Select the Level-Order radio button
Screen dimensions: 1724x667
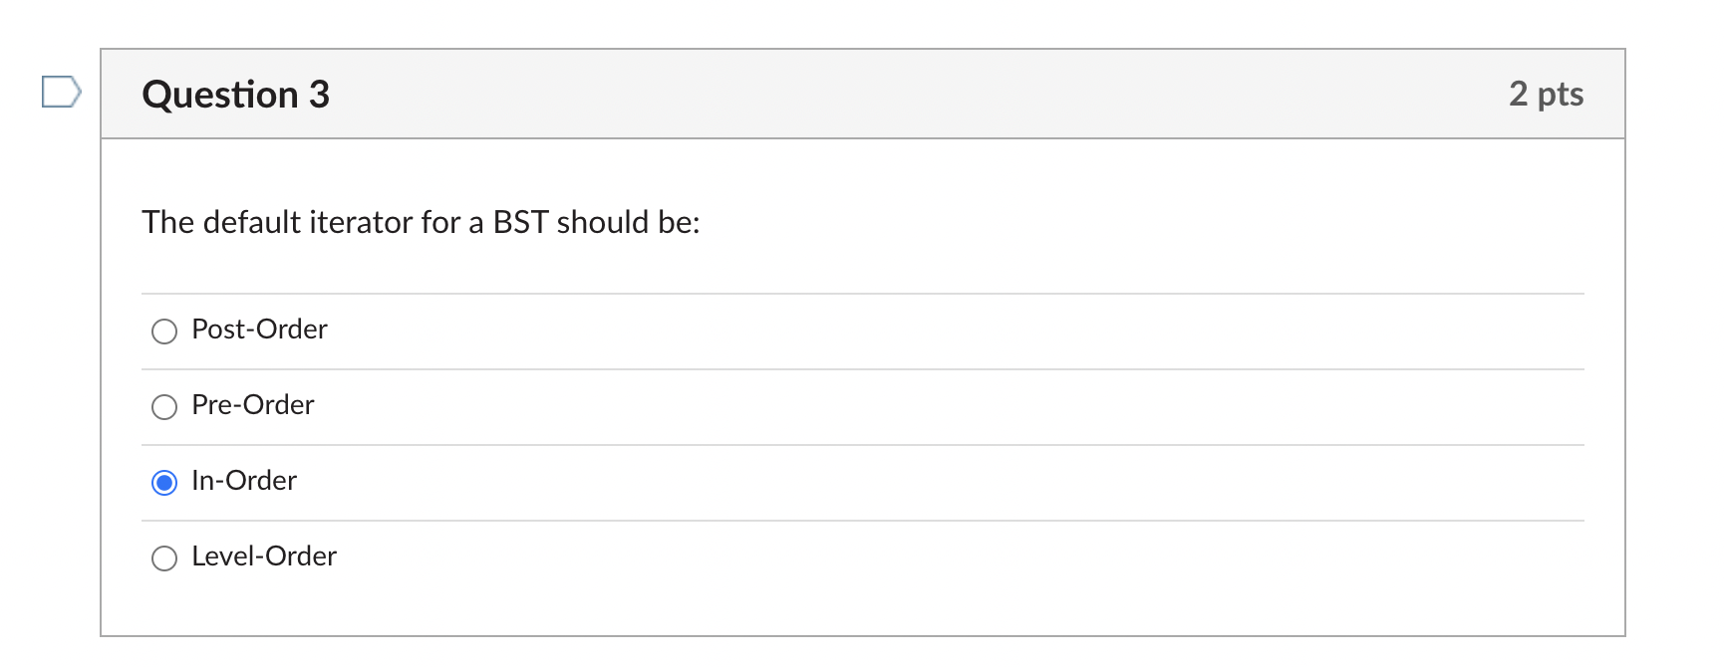tap(164, 557)
